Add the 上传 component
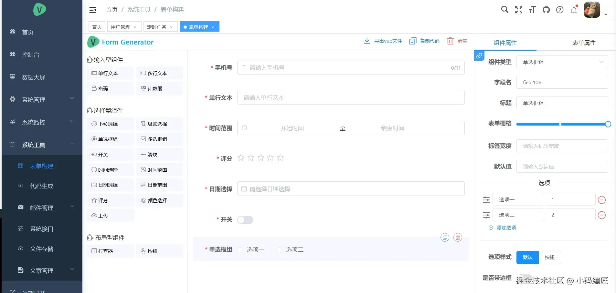 point(110,216)
